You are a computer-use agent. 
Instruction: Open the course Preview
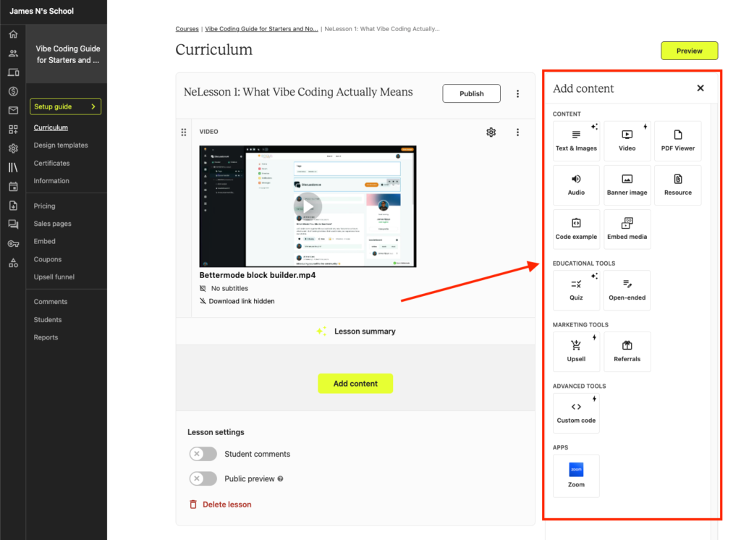689,51
